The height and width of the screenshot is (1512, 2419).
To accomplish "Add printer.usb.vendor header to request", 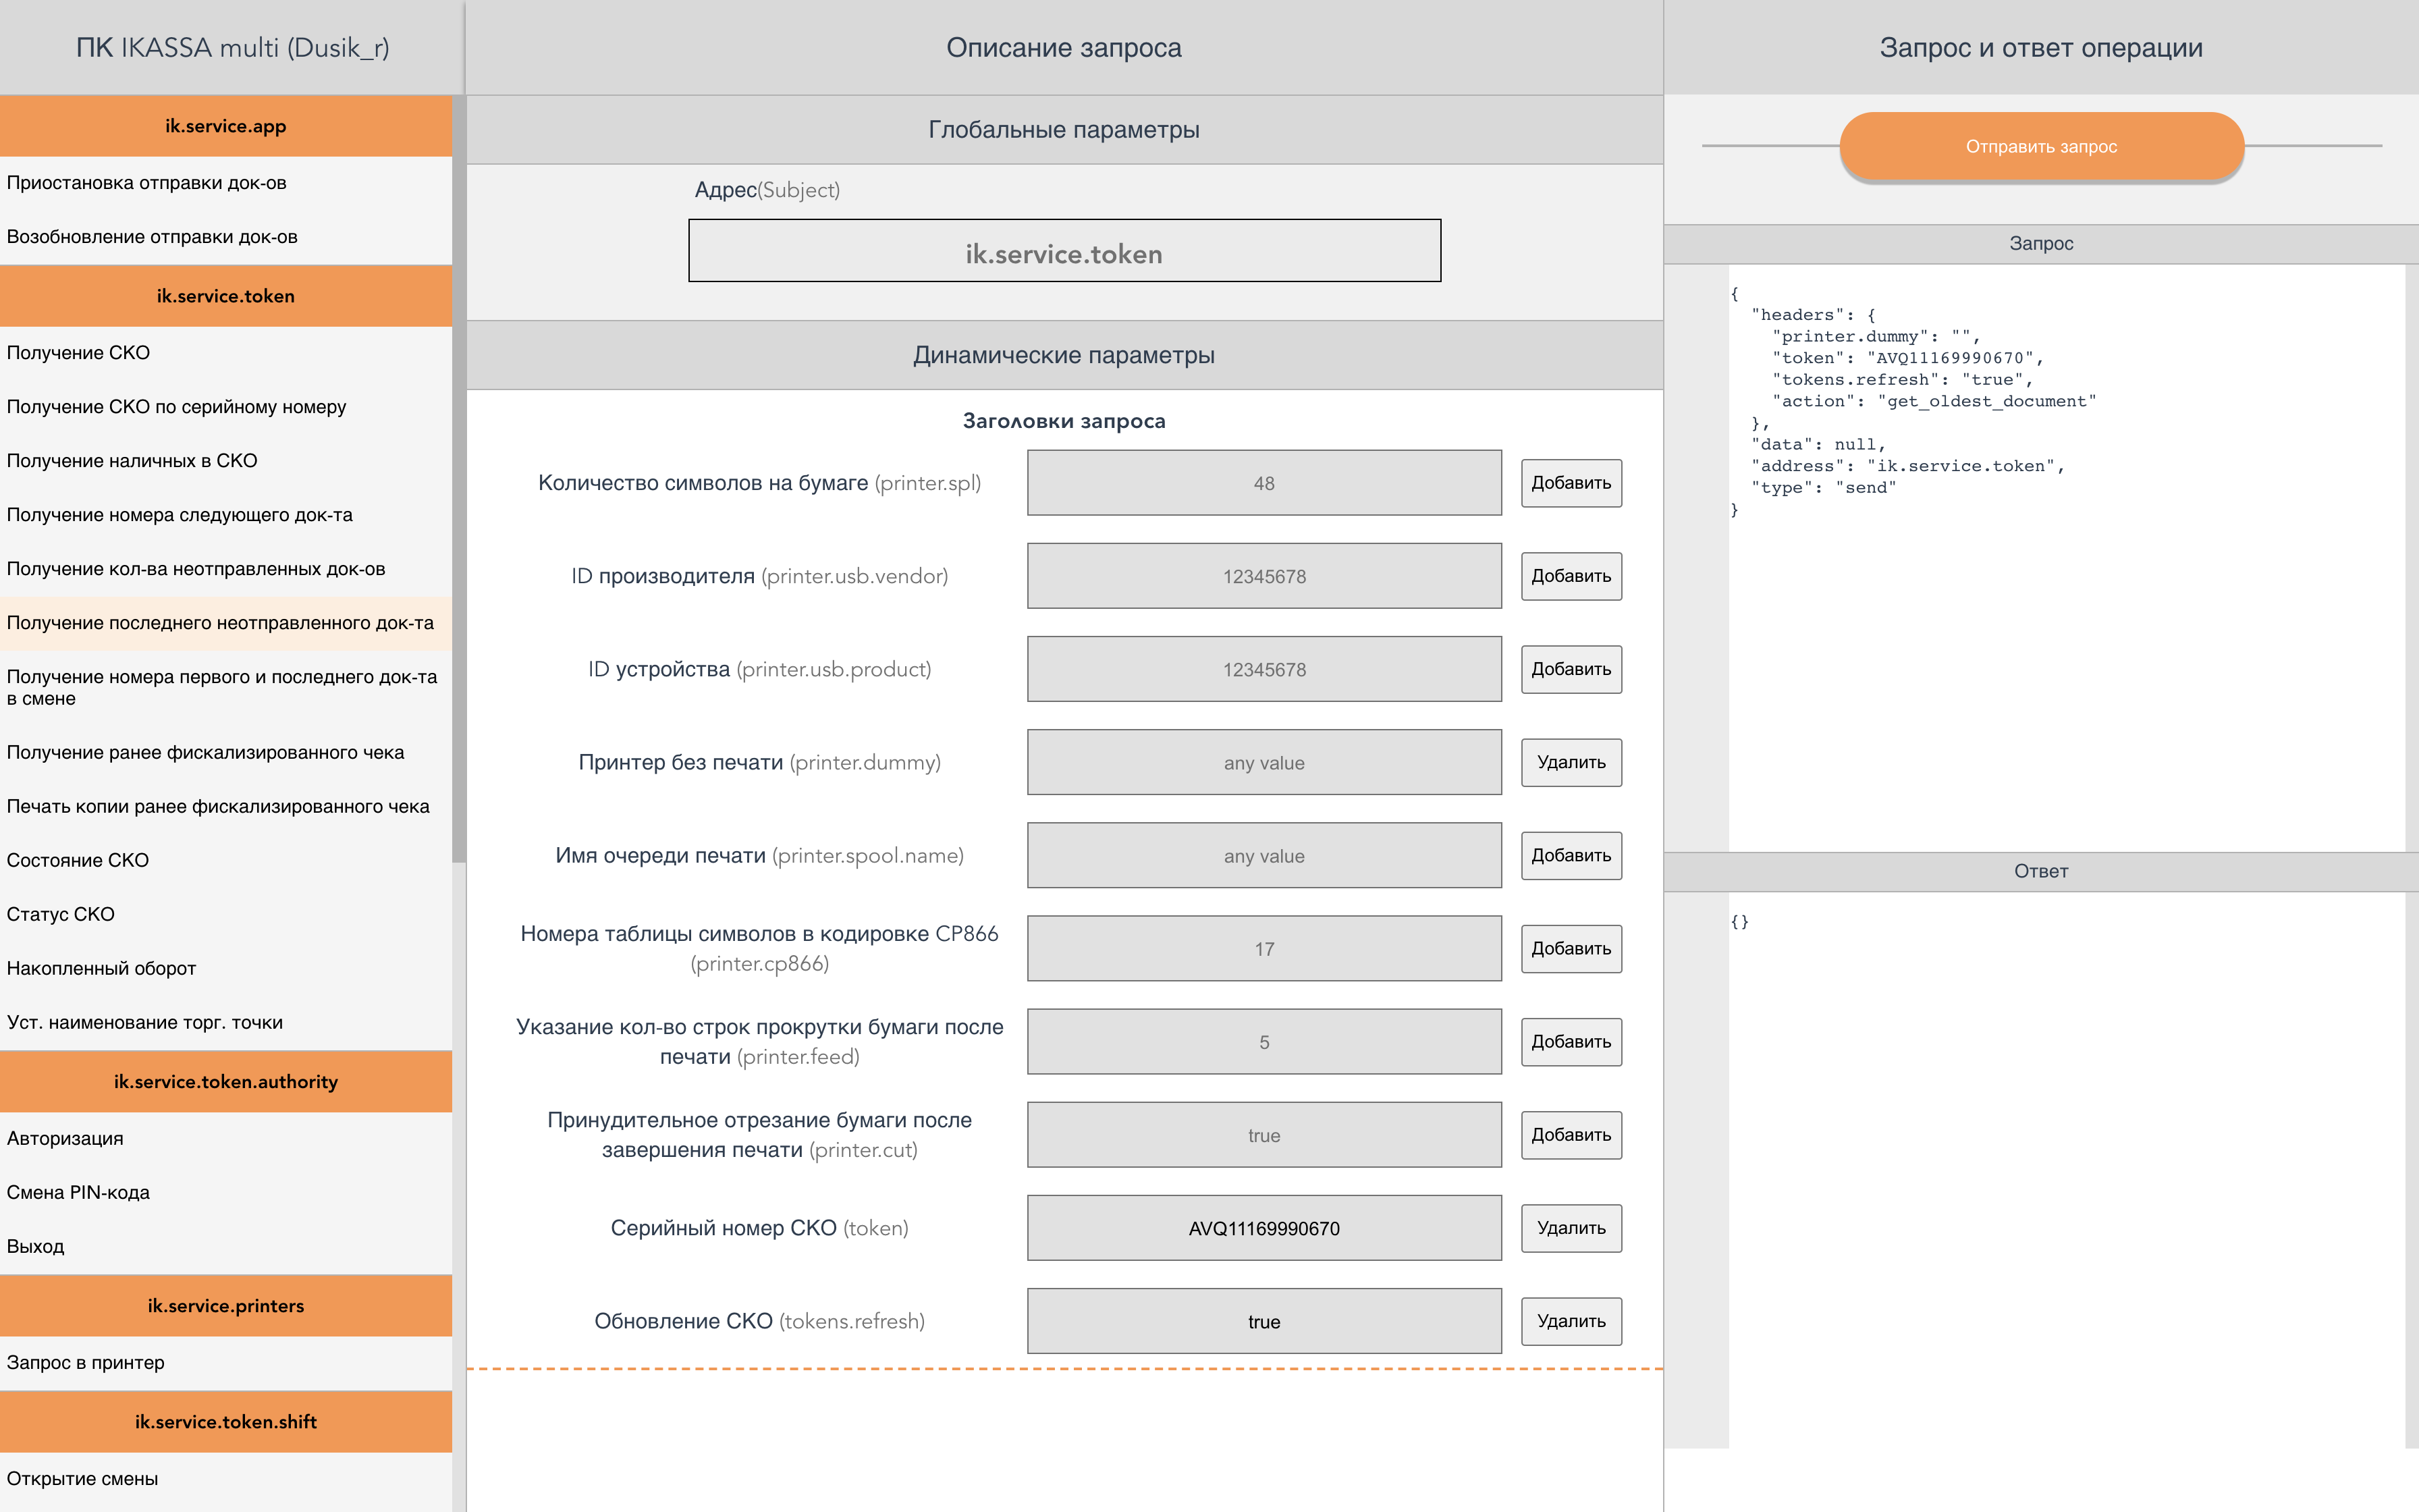I will click(x=1571, y=576).
